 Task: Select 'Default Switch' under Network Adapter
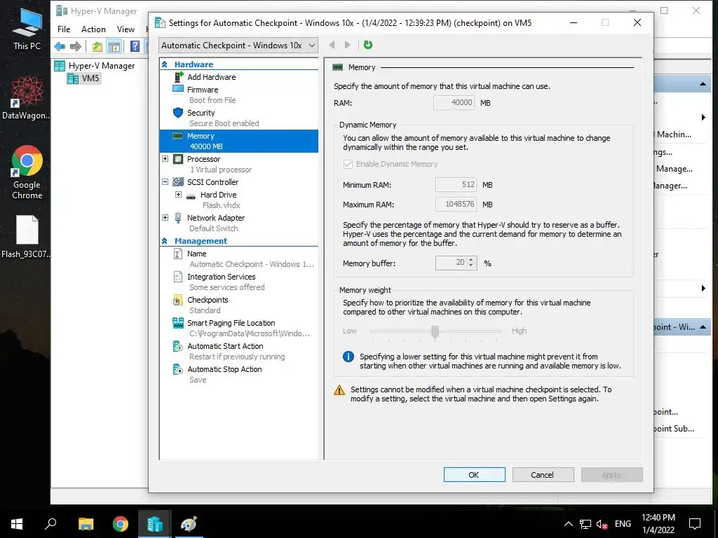click(x=213, y=228)
